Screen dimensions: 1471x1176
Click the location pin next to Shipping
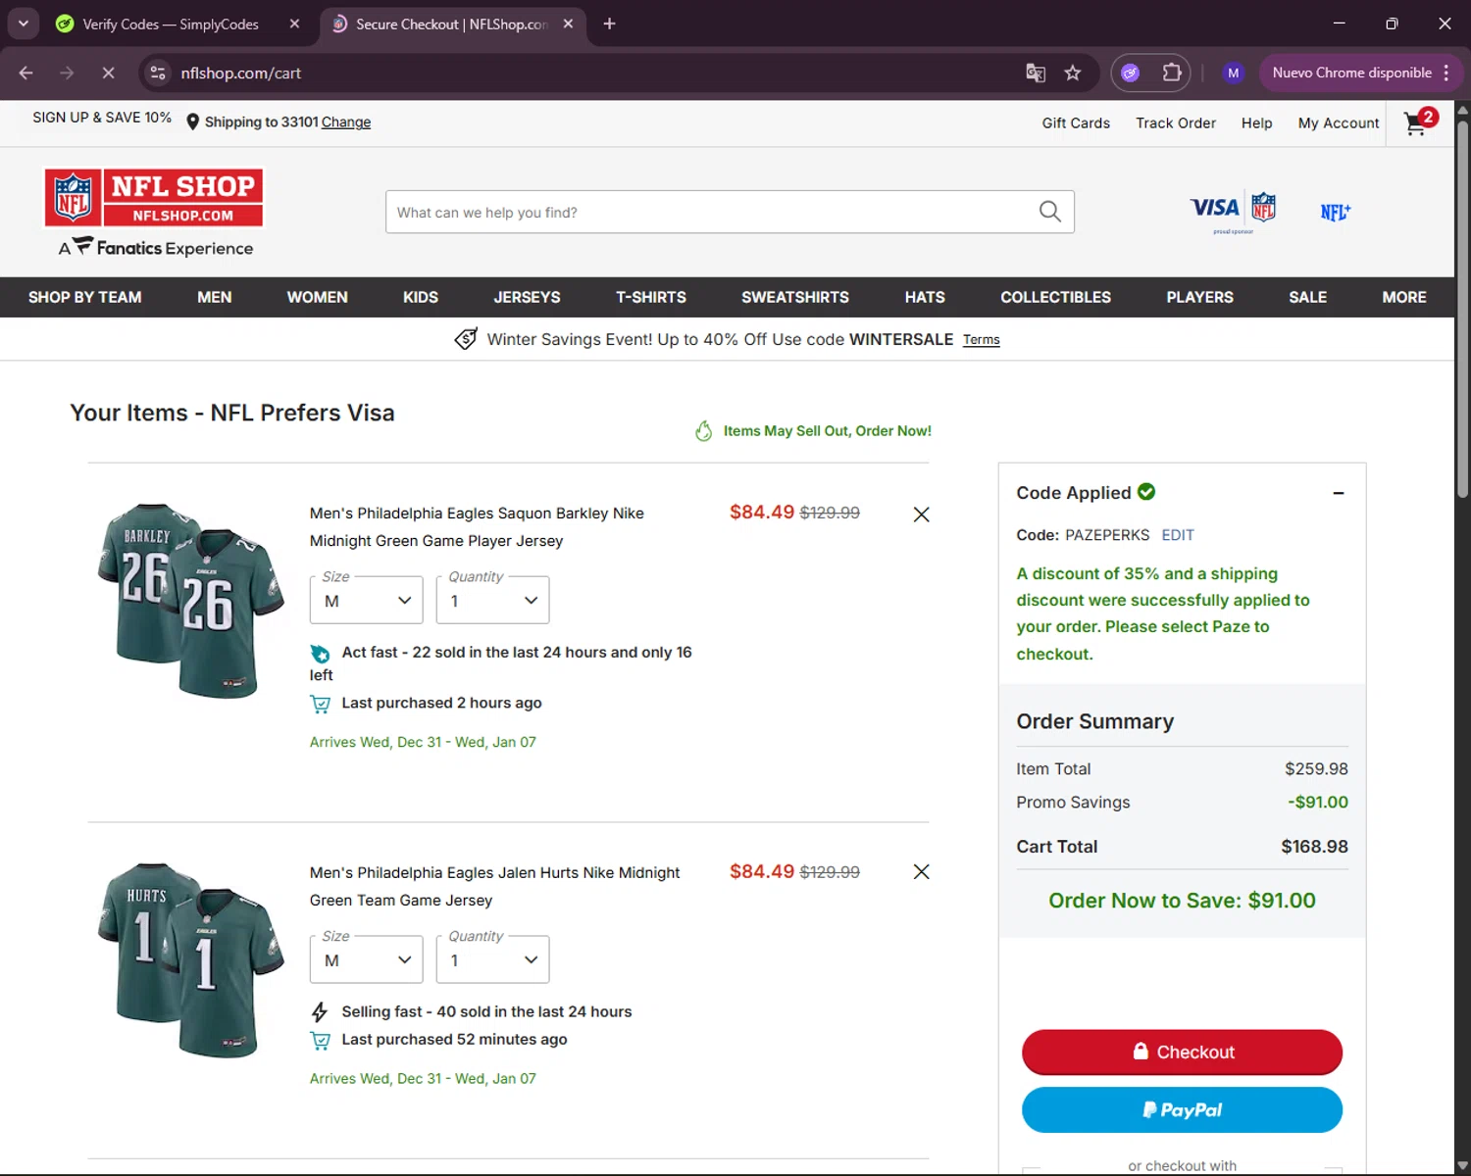(x=192, y=122)
